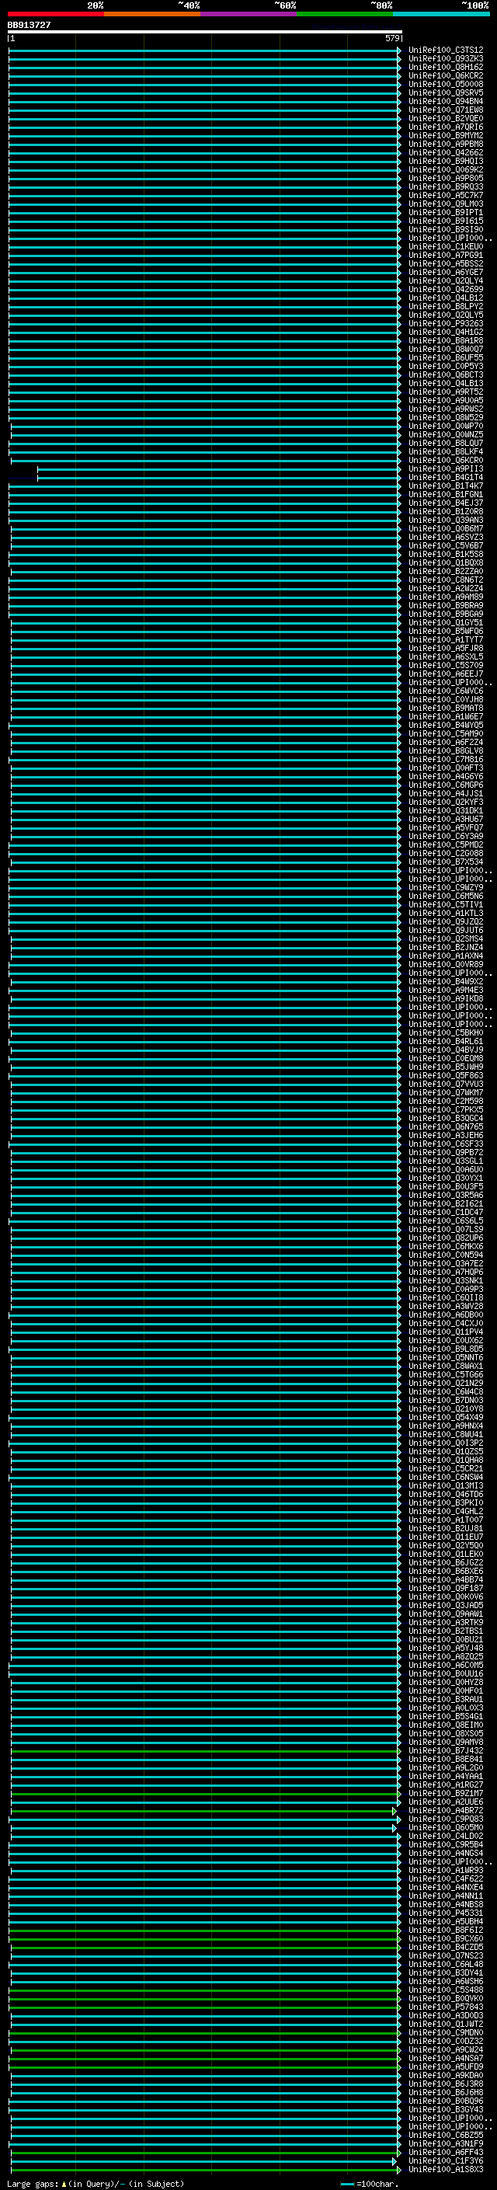Viewport: 497px width, 2190px height.
Task: Click the end position marker 579
Action: (391, 38)
